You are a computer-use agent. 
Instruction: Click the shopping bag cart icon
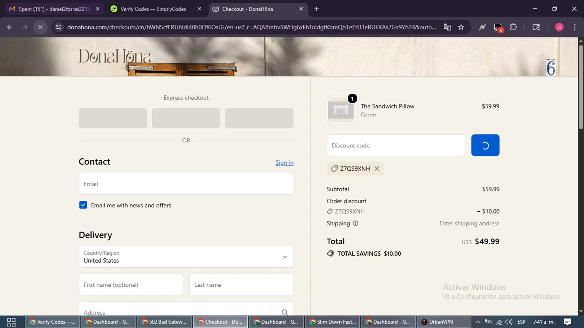pyautogui.click(x=494, y=58)
